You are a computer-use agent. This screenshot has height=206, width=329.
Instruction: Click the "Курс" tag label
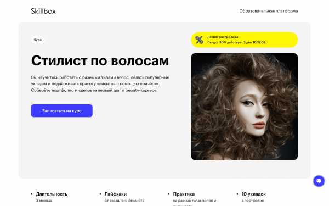point(38,40)
